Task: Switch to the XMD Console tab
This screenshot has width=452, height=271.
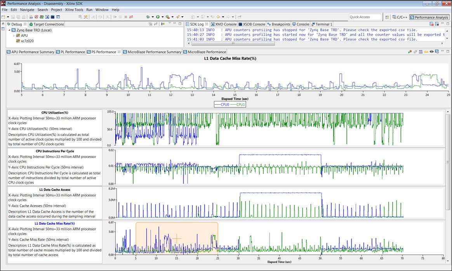Action: pyautogui.click(x=224, y=24)
